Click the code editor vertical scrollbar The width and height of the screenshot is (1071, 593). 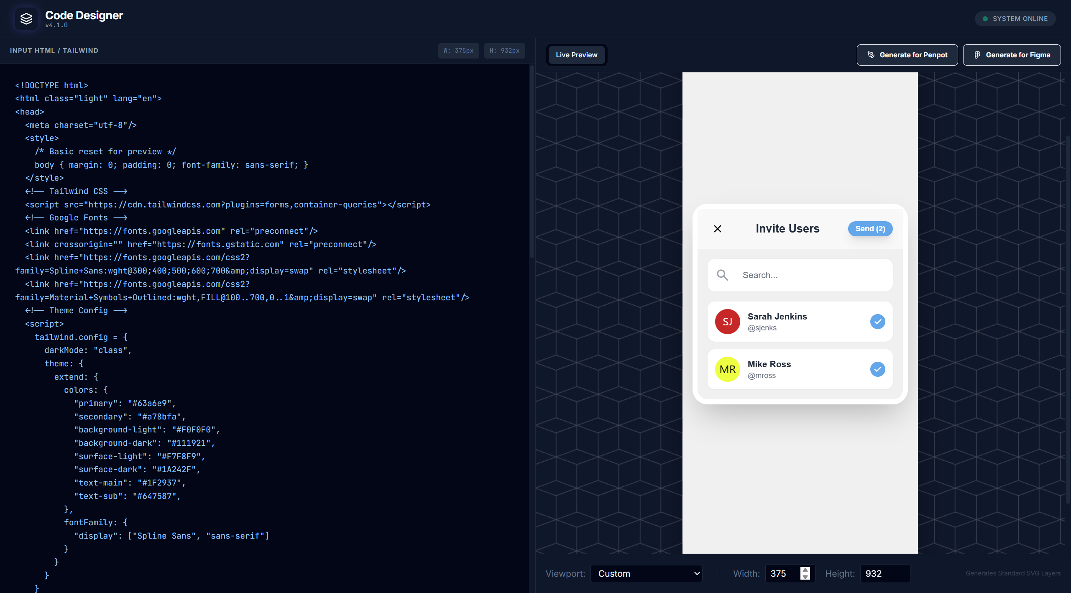click(532, 163)
